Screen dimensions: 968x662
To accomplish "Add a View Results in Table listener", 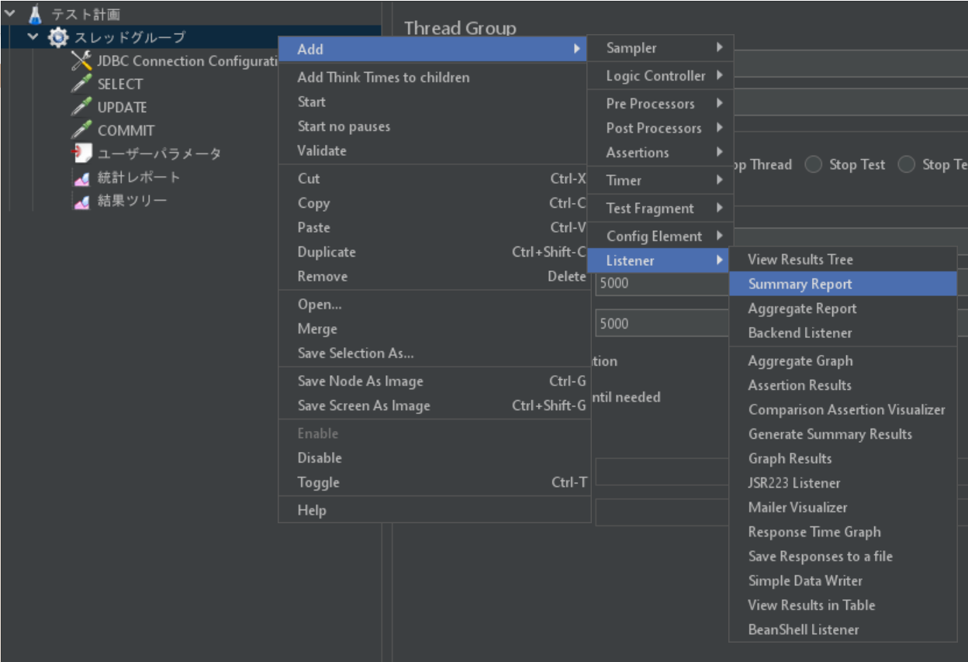I will [842, 605].
